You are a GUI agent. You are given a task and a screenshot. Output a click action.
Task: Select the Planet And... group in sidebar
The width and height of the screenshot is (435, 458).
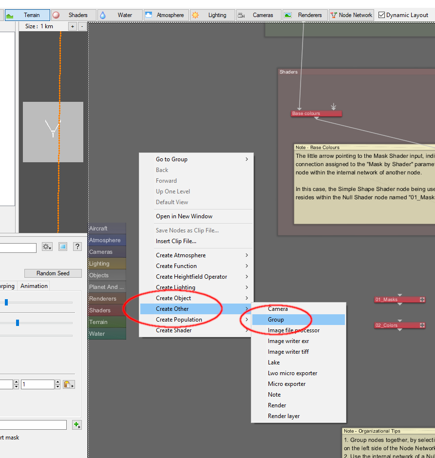(x=107, y=287)
